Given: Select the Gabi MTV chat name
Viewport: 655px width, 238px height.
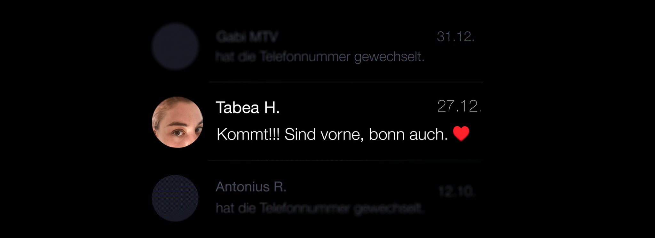Looking at the screenshot, I should (x=247, y=37).
